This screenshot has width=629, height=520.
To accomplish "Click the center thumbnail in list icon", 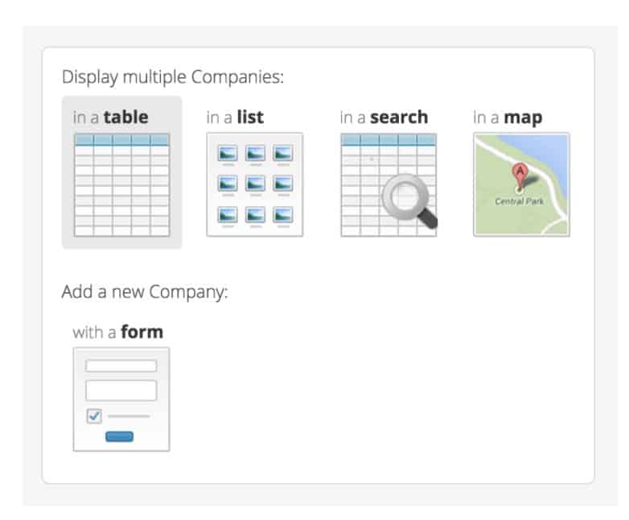I will (x=254, y=184).
